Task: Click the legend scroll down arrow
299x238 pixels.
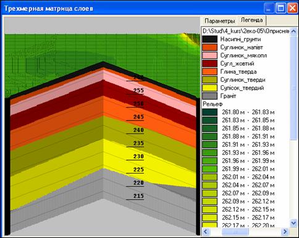Action: tap(293, 223)
